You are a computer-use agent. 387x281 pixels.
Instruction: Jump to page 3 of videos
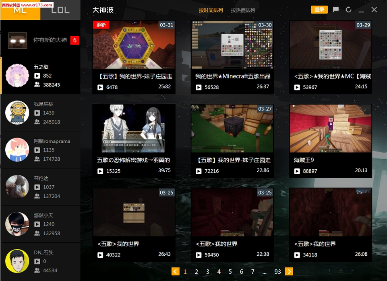[x=207, y=272]
